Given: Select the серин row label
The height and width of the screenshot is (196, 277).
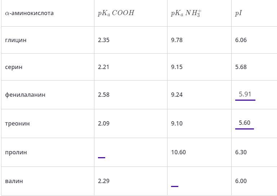Looking at the screenshot, I should [14, 67].
